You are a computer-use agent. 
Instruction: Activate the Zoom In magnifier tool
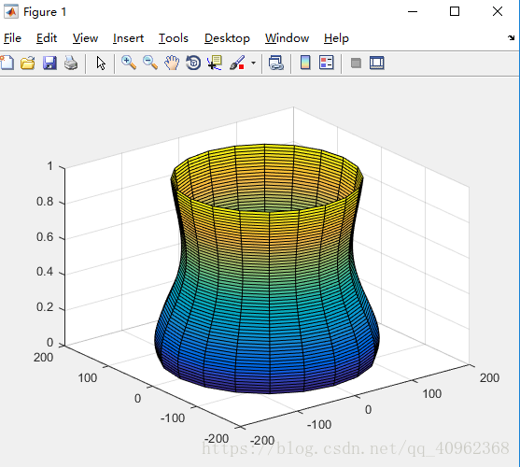(x=129, y=63)
